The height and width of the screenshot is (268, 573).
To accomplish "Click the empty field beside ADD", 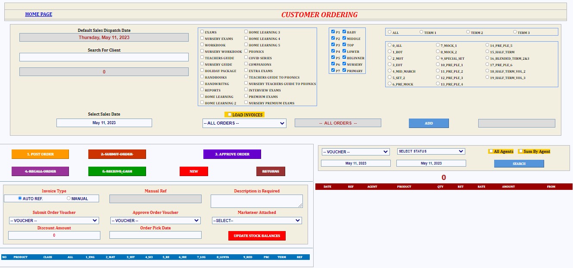I will (517, 123).
